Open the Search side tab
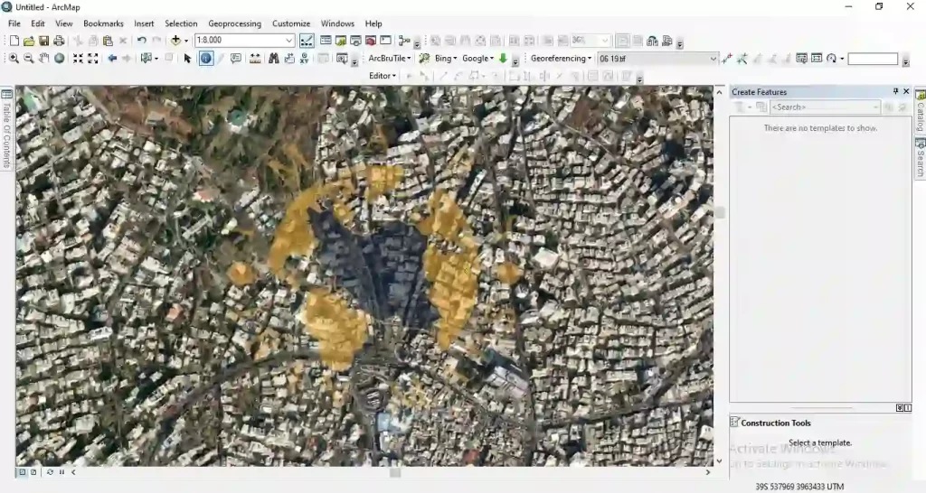Viewport: 926px width, 493px height. point(920,157)
